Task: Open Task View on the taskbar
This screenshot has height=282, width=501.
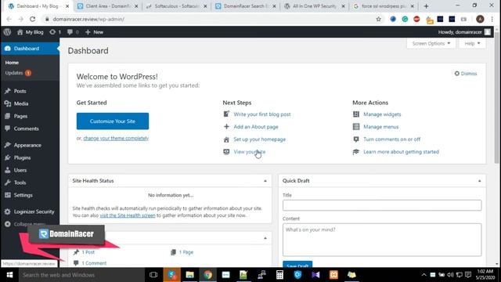Action: [153, 275]
